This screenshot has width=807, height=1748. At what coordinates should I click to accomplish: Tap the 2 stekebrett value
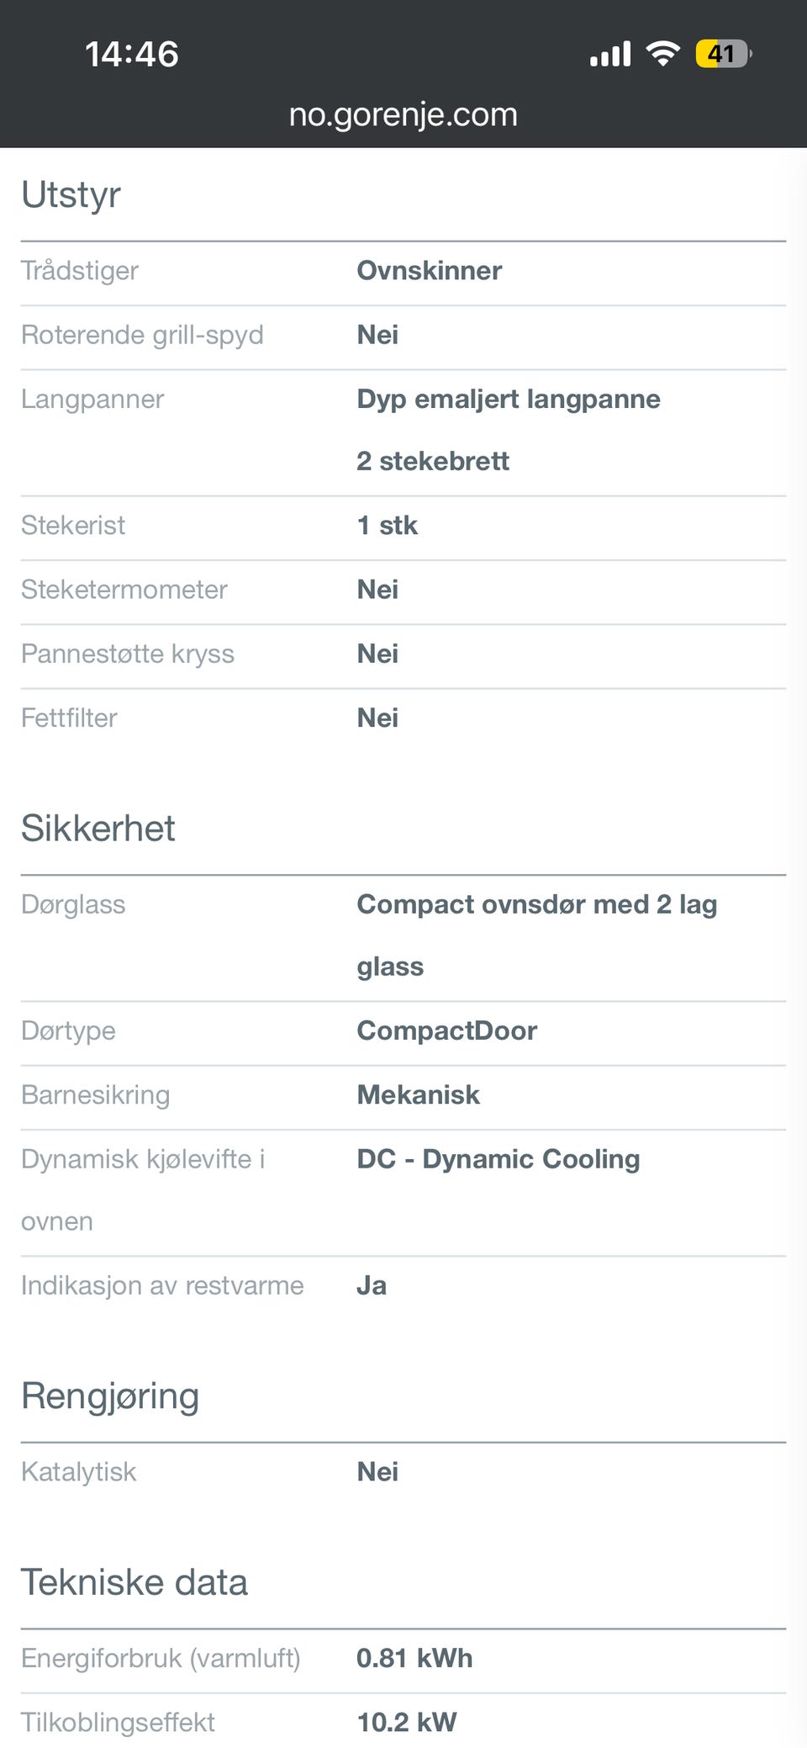tap(433, 461)
